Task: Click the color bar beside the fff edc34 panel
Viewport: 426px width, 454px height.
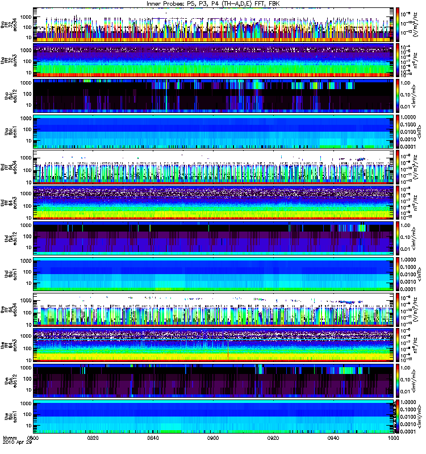Action: click(x=398, y=310)
